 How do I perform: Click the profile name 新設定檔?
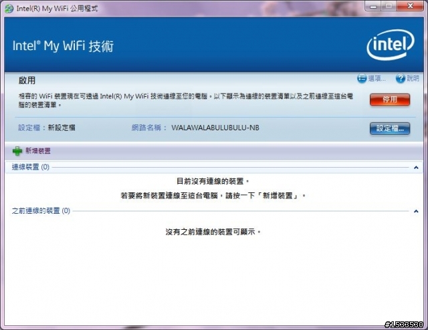[x=62, y=128]
